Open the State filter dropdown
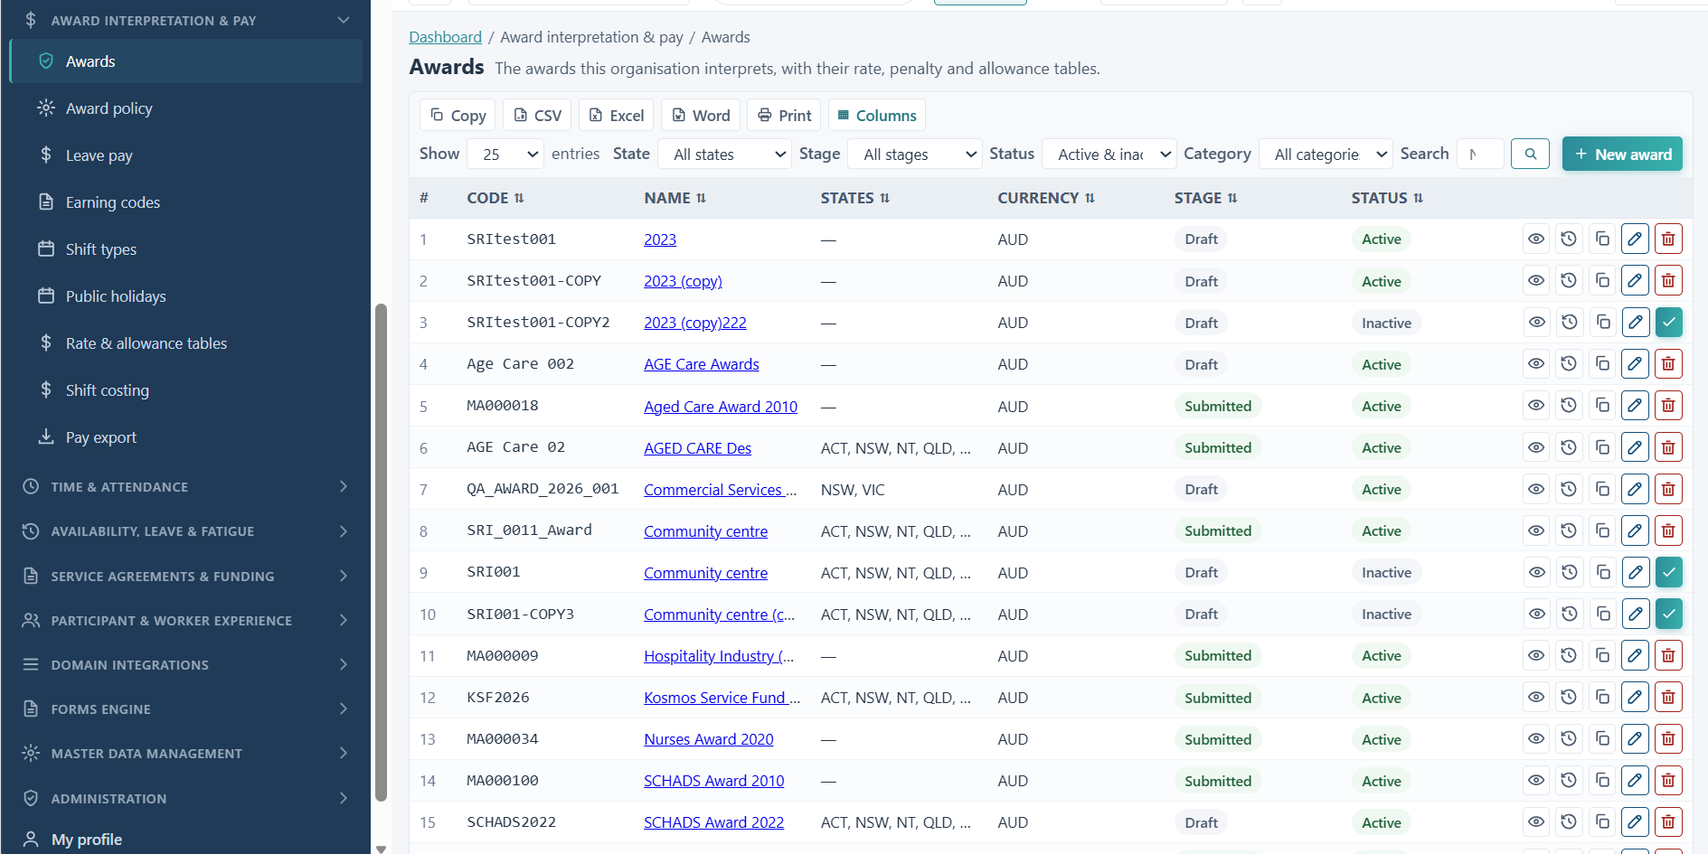The width and height of the screenshot is (1708, 854). click(x=725, y=155)
